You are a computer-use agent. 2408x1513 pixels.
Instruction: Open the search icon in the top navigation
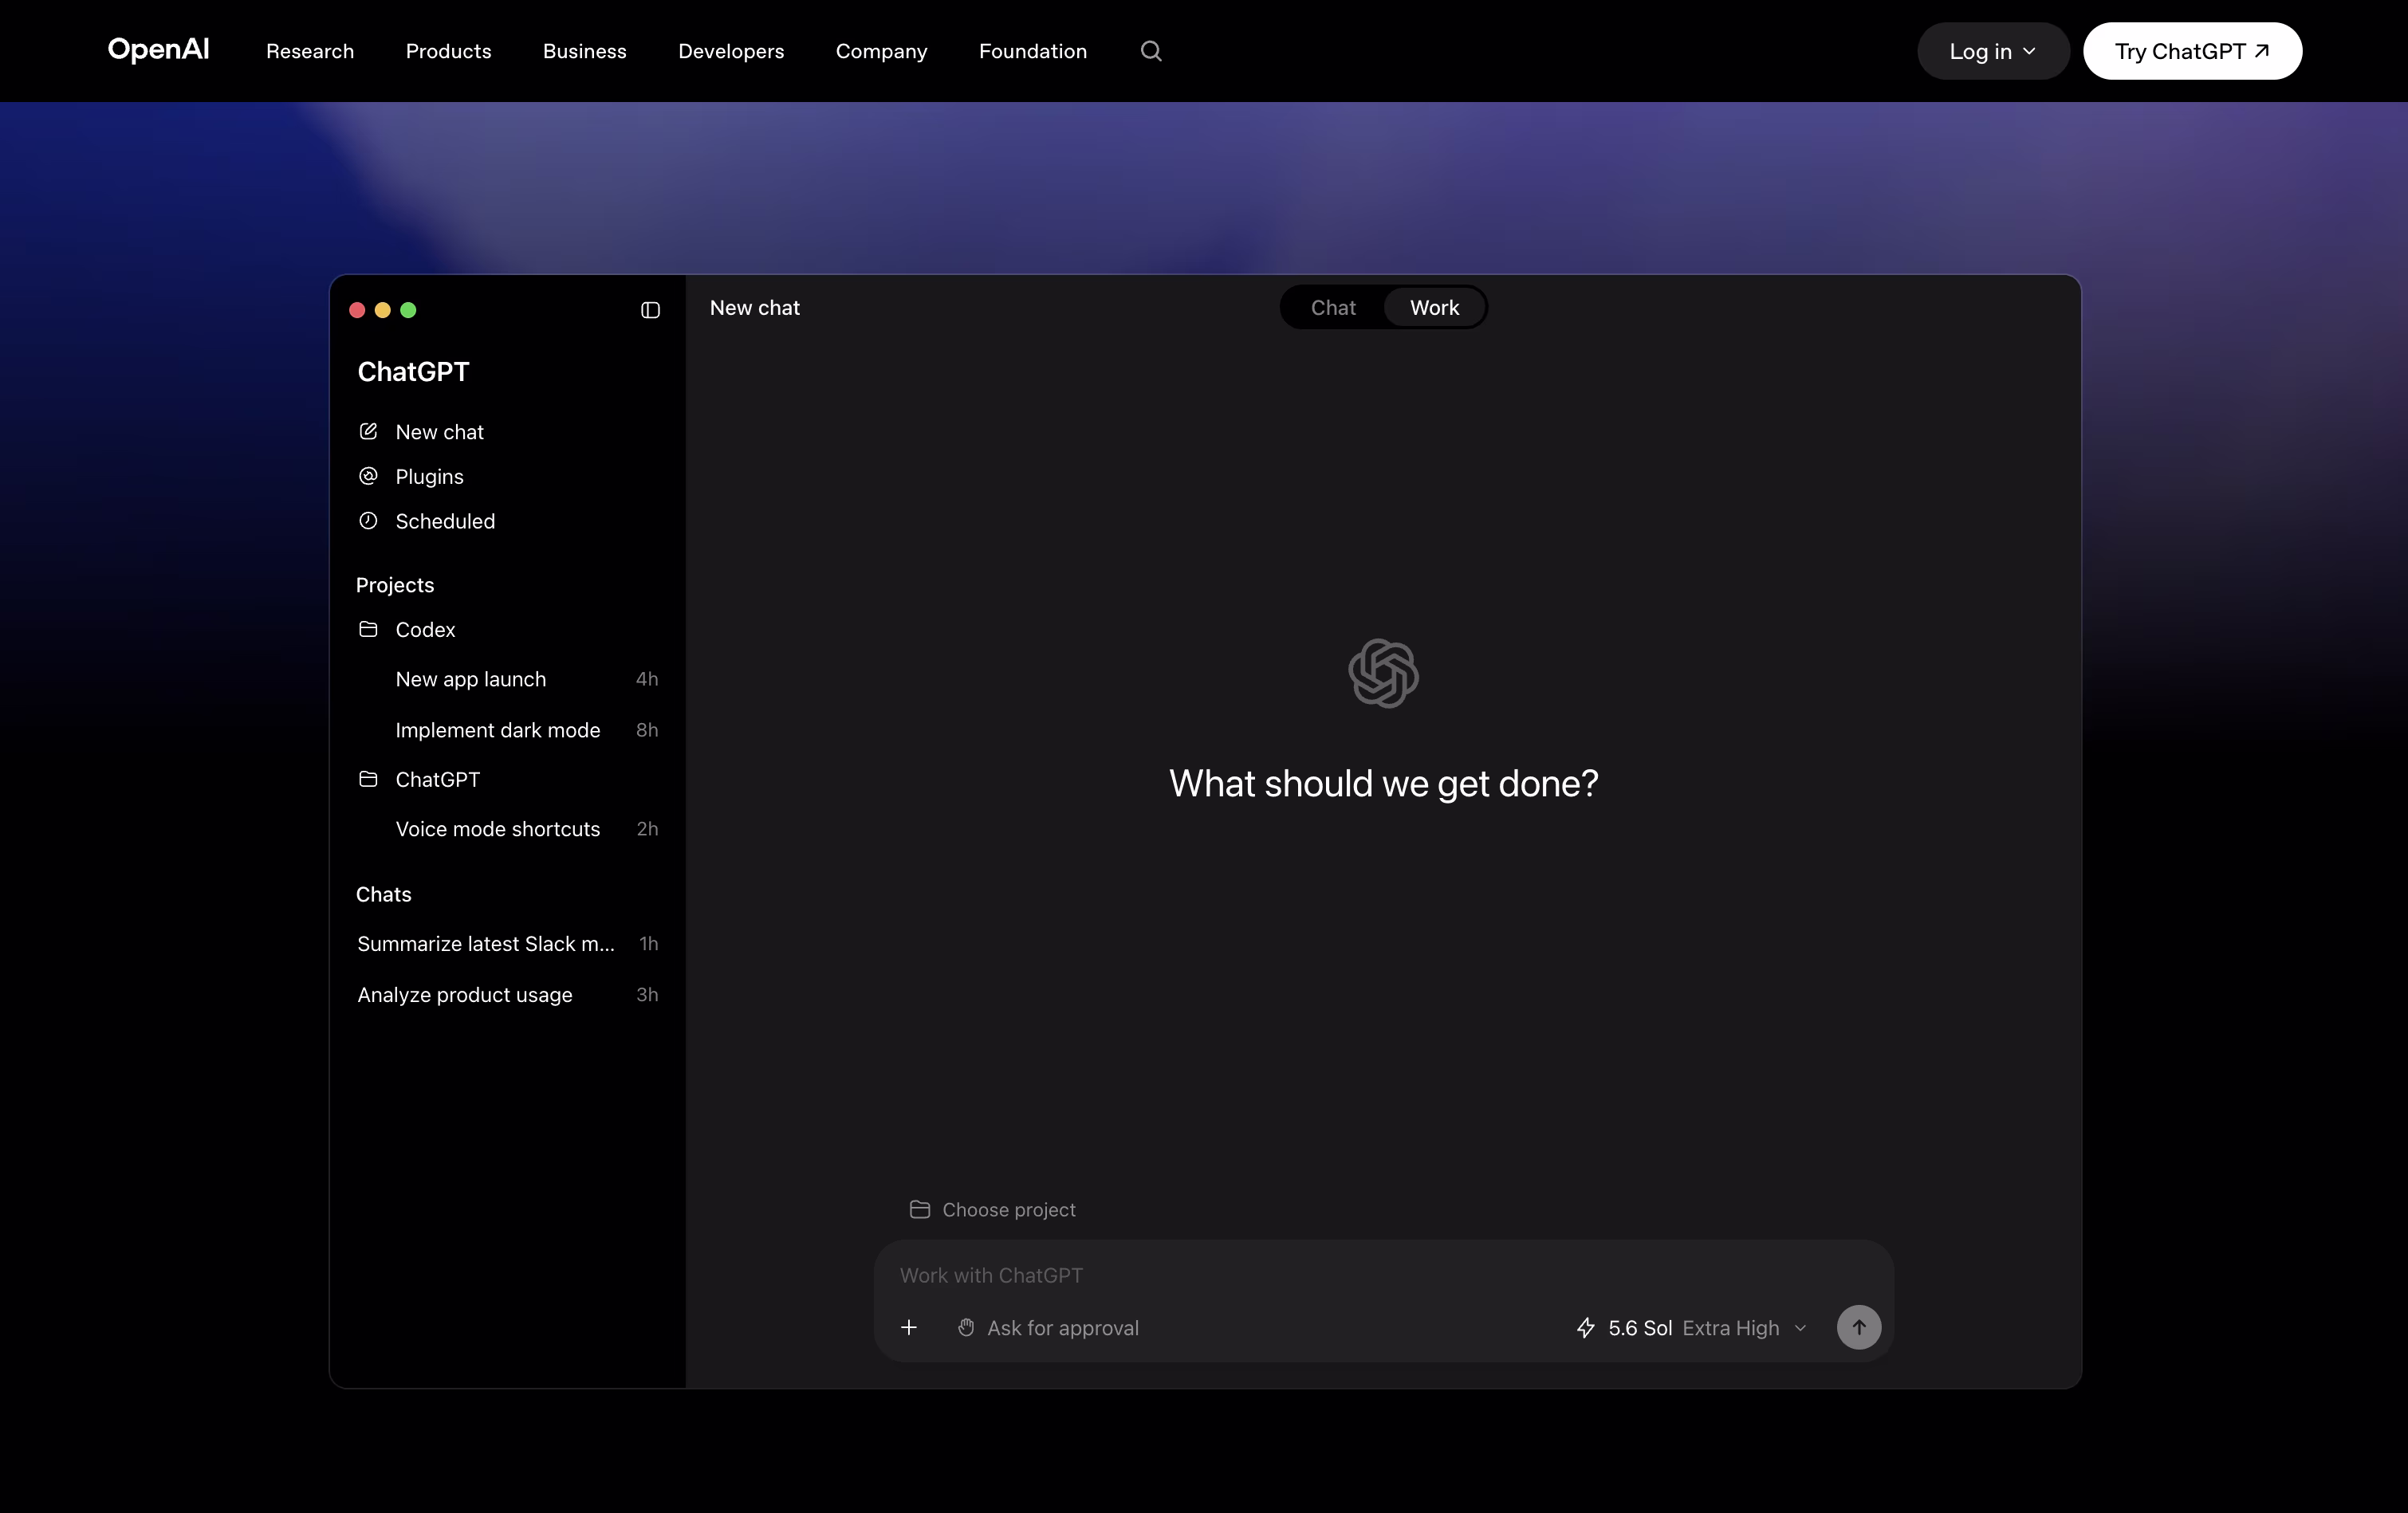[x=1151, y=51]
